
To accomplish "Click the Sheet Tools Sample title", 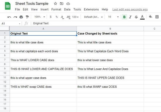I will [x=32, y=4].
